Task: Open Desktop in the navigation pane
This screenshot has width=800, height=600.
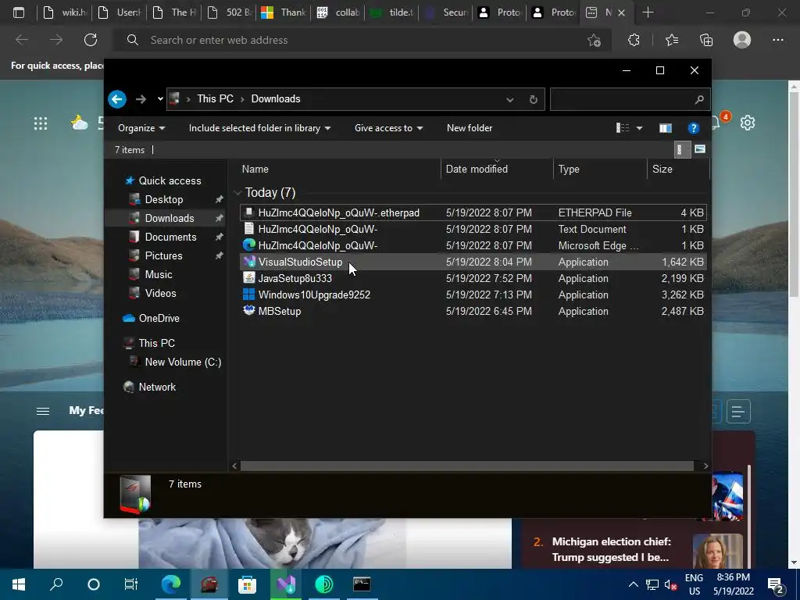Action: pyautogui.click(x=164, y=199)
